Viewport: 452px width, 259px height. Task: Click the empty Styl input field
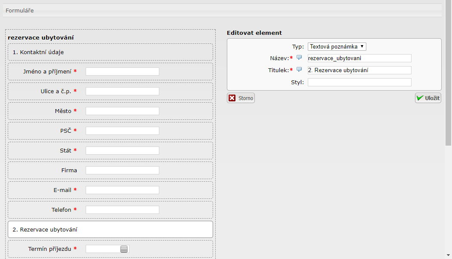(359, 82)
